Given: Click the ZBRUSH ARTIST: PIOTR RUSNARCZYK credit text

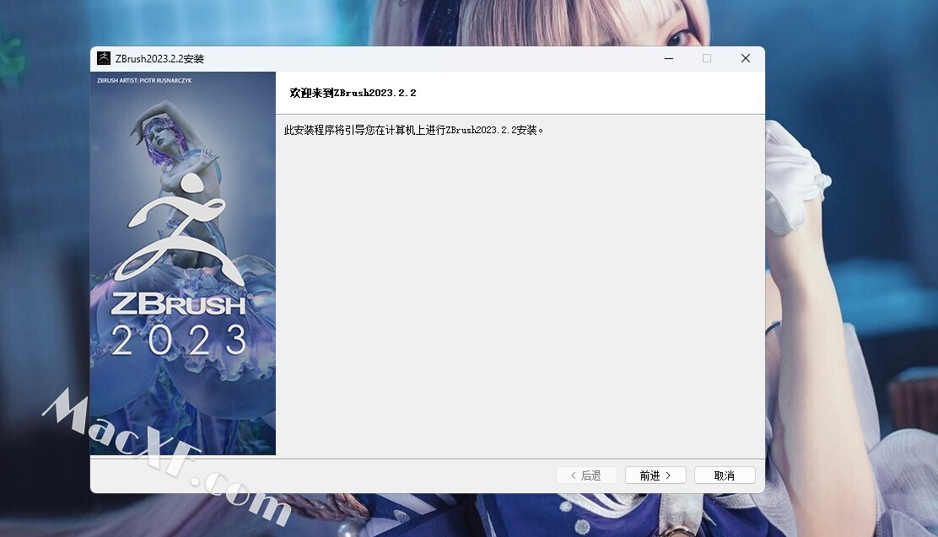Looking at the screenshot, I should point(144,80).
